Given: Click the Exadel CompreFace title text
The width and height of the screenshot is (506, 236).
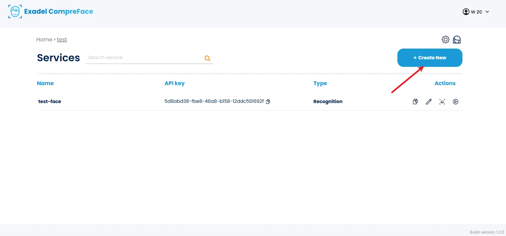Looking at the screenshot, I should (59, 12).
